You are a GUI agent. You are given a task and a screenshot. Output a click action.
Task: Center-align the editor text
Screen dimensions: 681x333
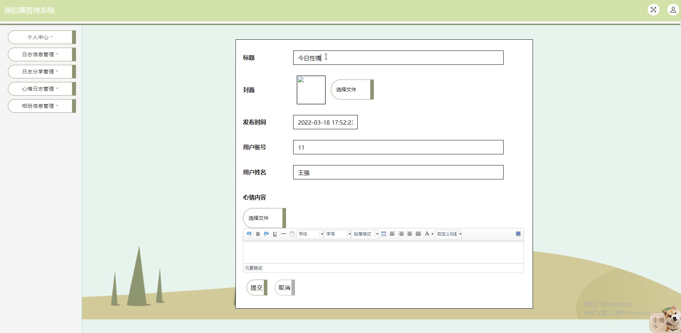(410, 234)
